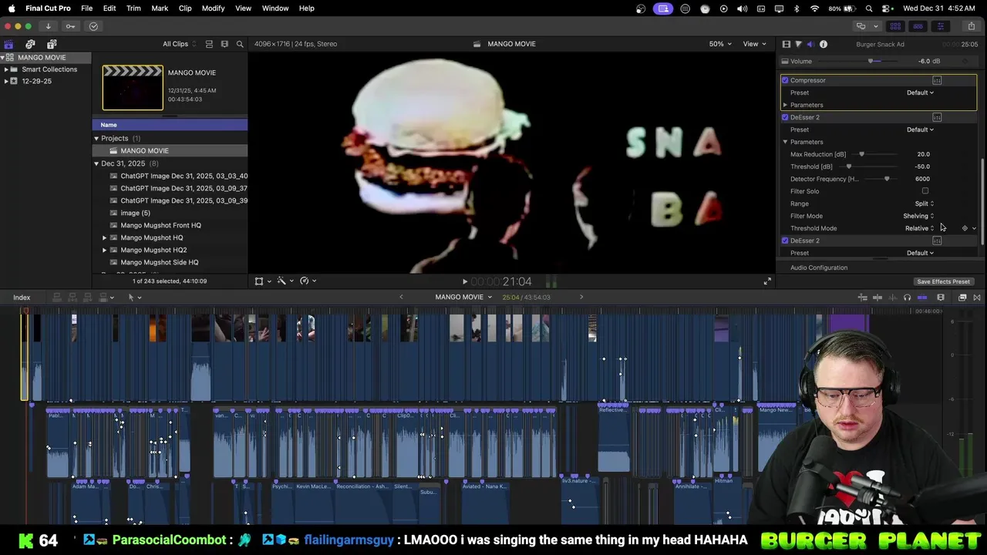987x555 pixels.
Task: Play the viewer with the play button
Action: pyautogui.click(x=464, y=282)
